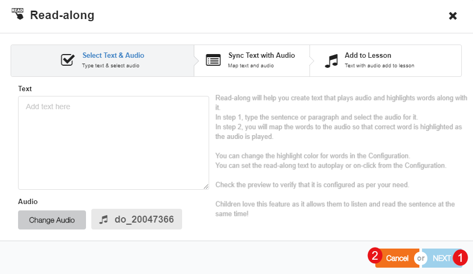Switch to the Sync Text with Audio step

click(x=261, y=56)
